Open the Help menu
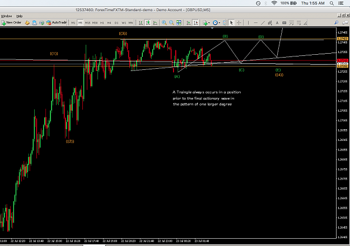This screenshot has width=350, height=246. tap(20, 16)
